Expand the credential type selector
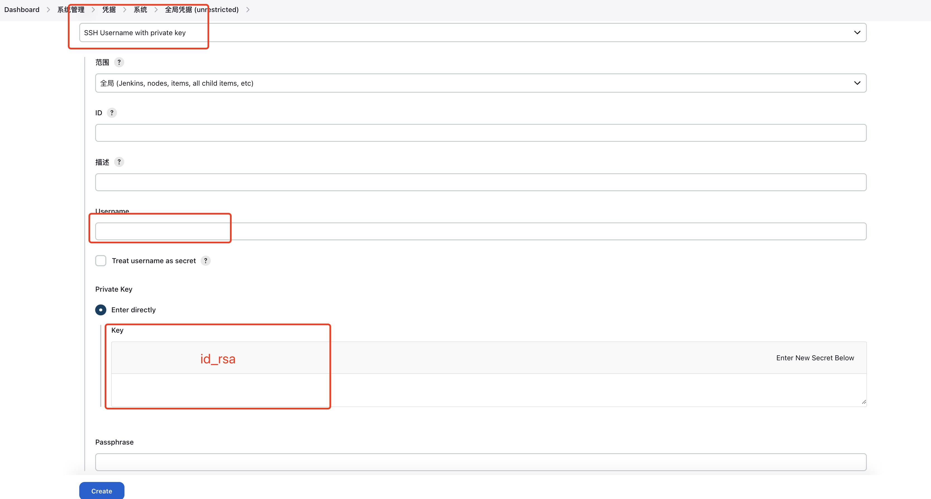Viewport: 931px width, 499px height. coord(856,32)
